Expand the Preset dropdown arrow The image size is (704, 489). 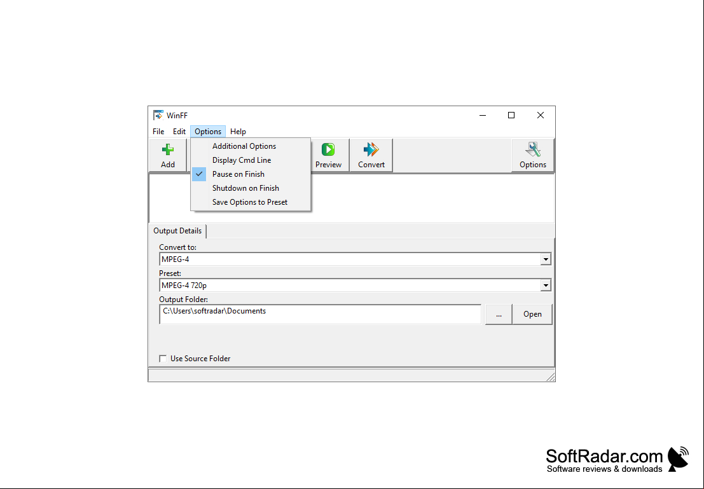click(546, 285)
